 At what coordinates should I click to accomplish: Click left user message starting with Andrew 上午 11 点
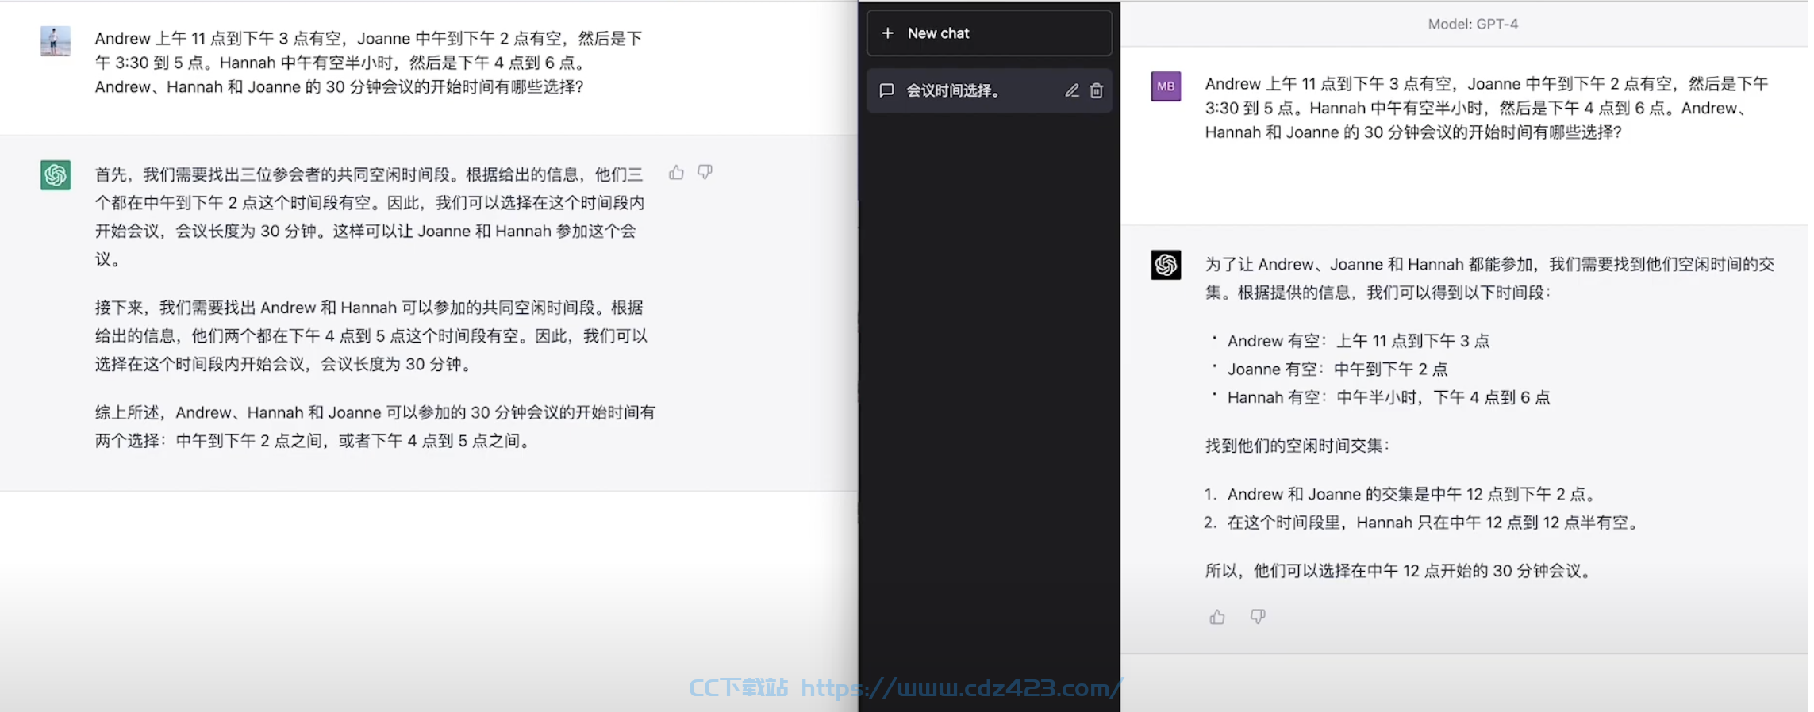(369, 63)
